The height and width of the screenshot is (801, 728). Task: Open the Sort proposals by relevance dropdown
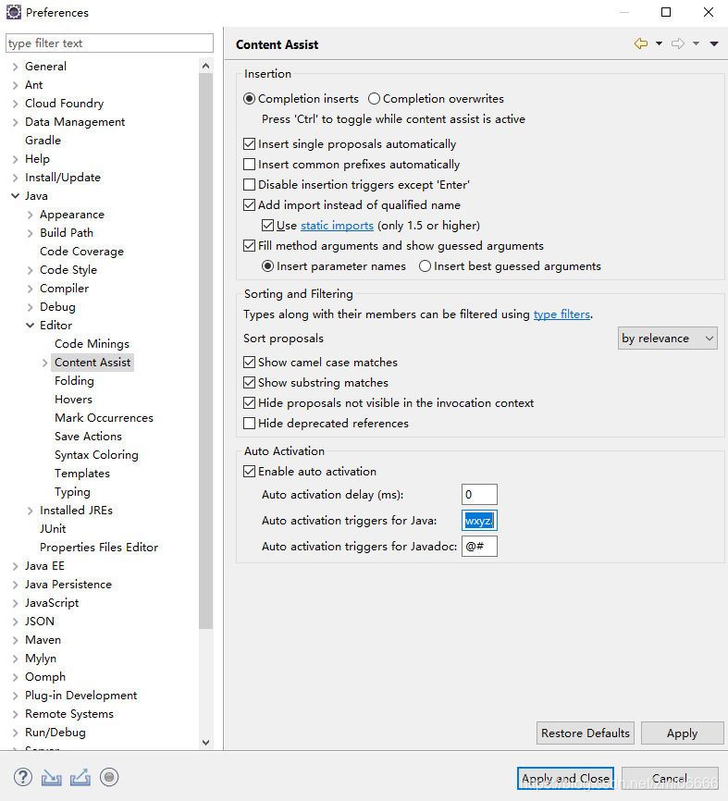(x=667, y=339)
